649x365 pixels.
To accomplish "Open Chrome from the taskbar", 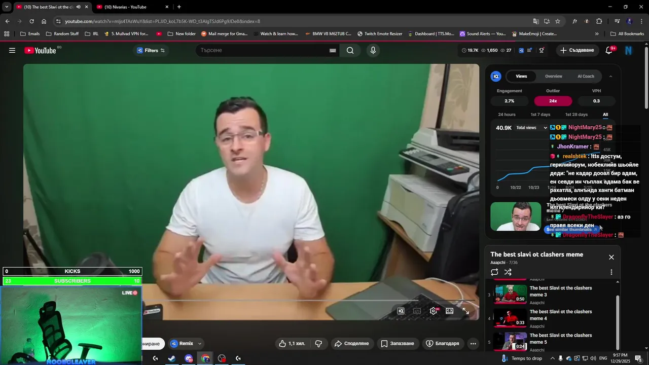I will point(205,358).
